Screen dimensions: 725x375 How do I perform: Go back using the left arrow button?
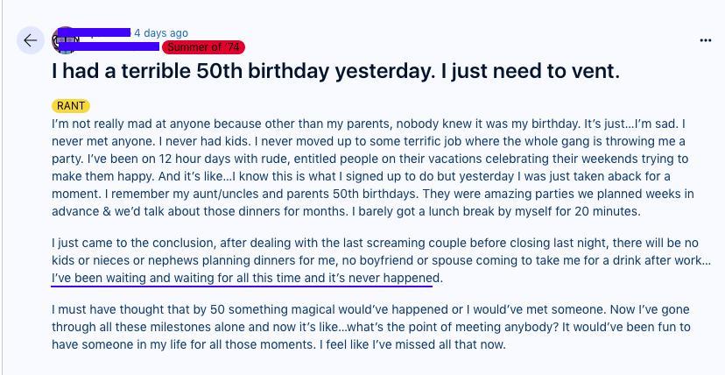[x=31, y=40]
